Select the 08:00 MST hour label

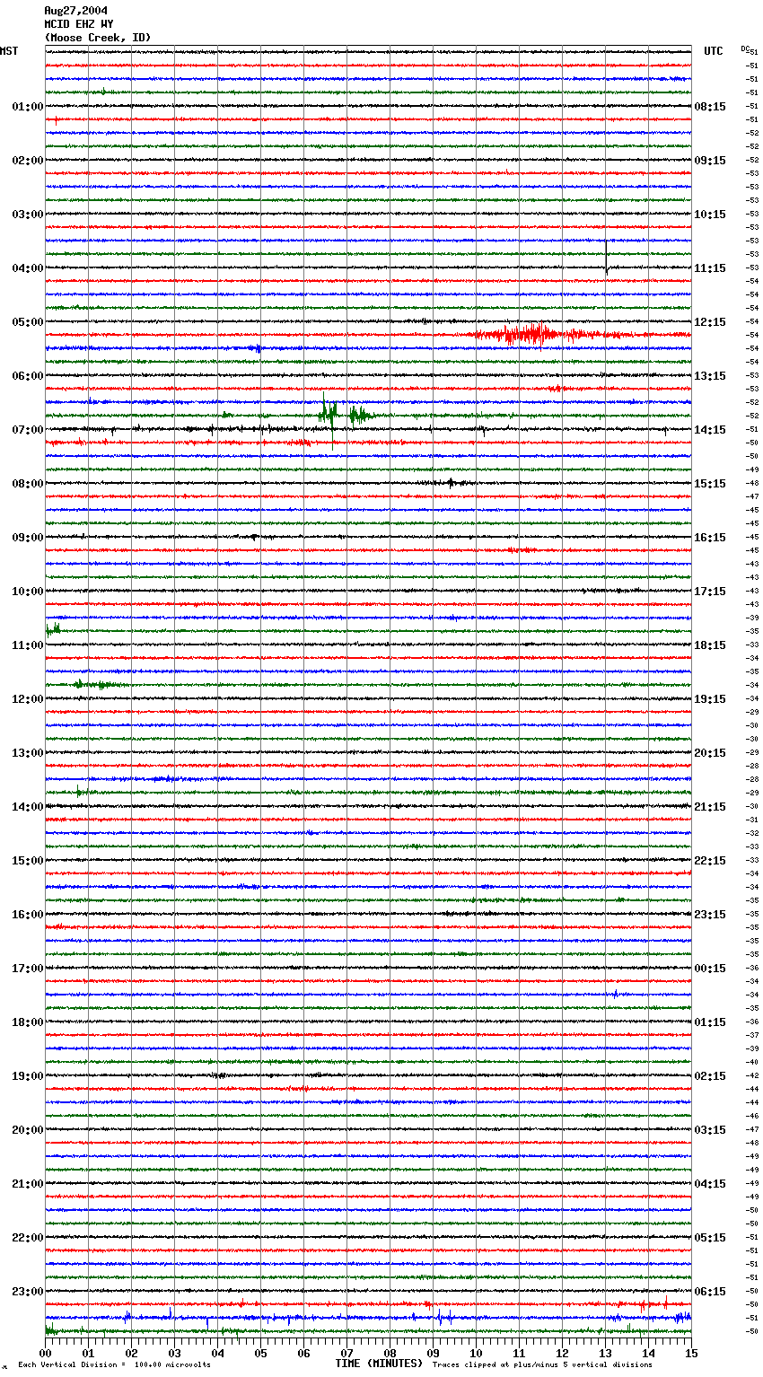[28, 484]
